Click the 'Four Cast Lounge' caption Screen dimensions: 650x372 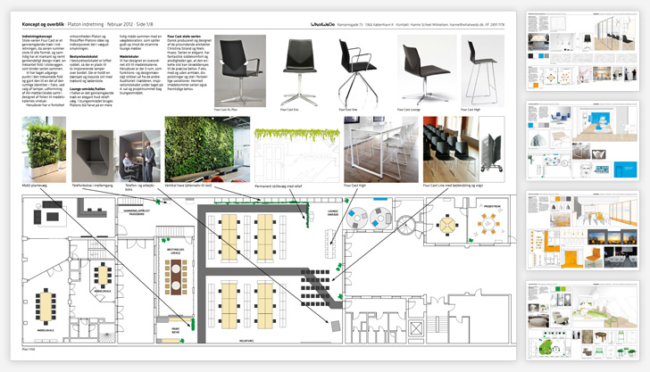tap(409, 110)
